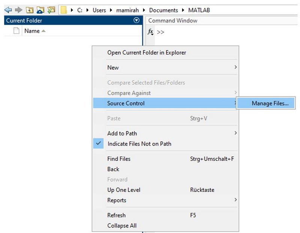Image resolution: width=300 pixels, height=233 pixels.
Task: Expand the Reports submenu
Action: (117, 200)
